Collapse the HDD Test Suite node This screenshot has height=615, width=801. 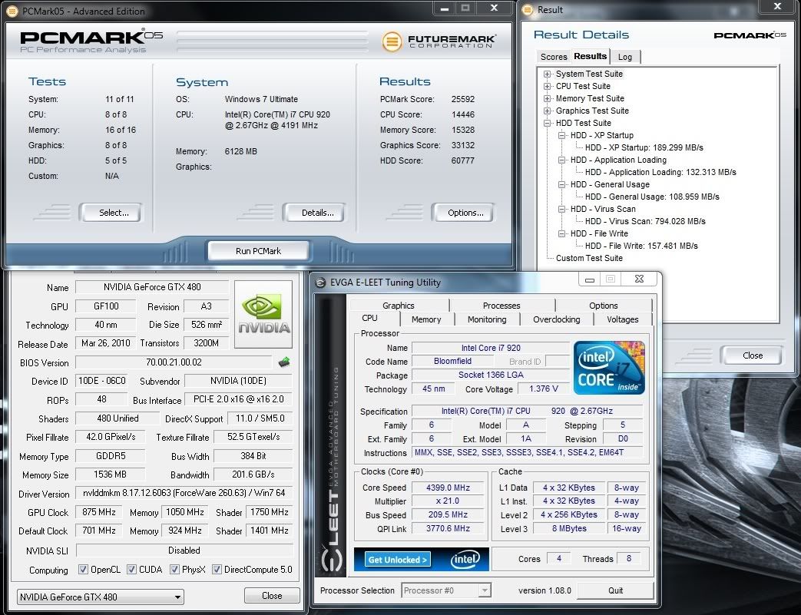(x=548, y=124)
